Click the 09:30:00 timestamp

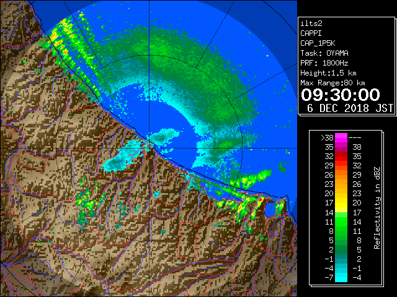(341, 95)
